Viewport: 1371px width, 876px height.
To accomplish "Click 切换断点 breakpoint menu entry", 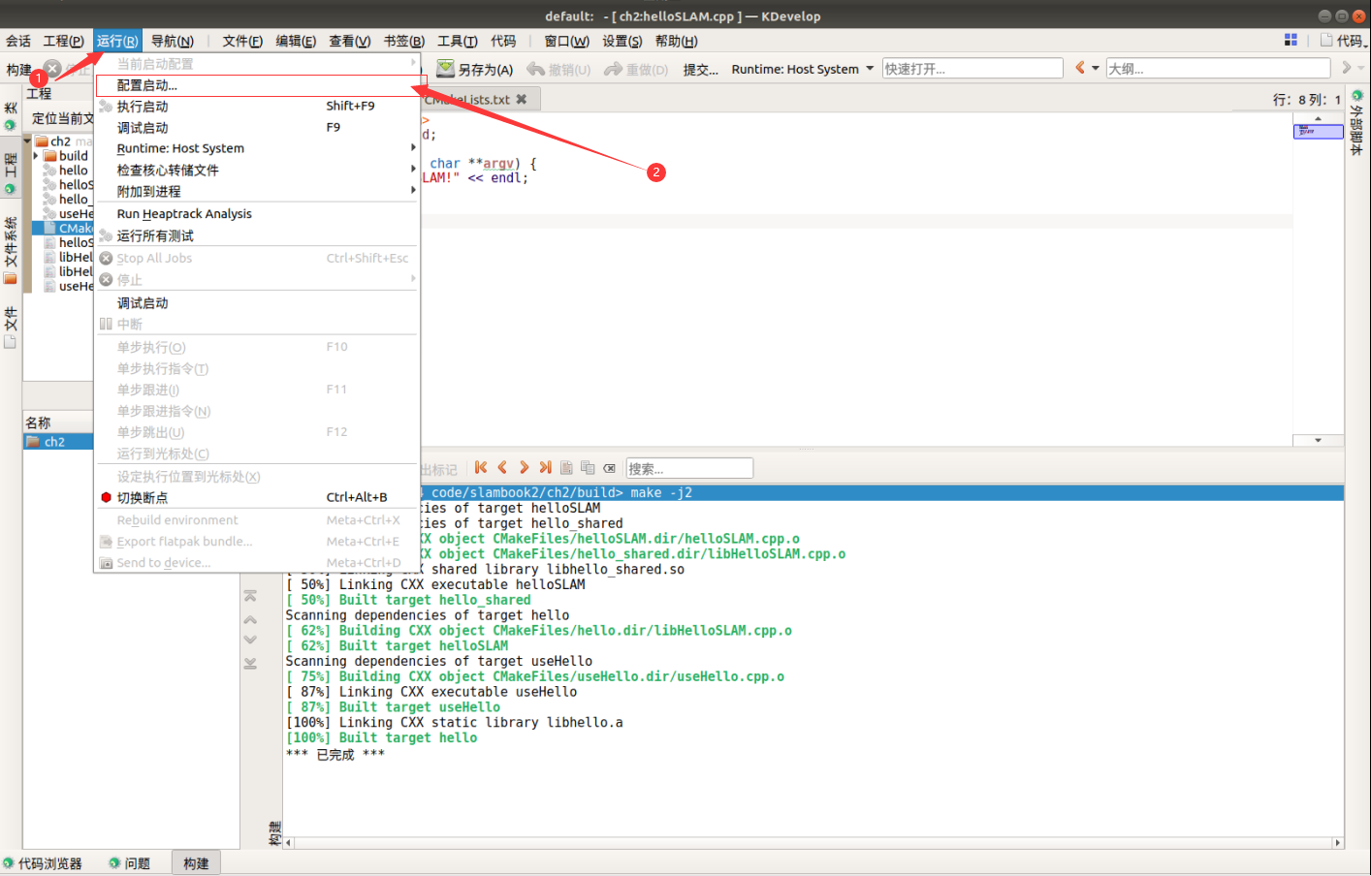I will [x=257, y=498].
